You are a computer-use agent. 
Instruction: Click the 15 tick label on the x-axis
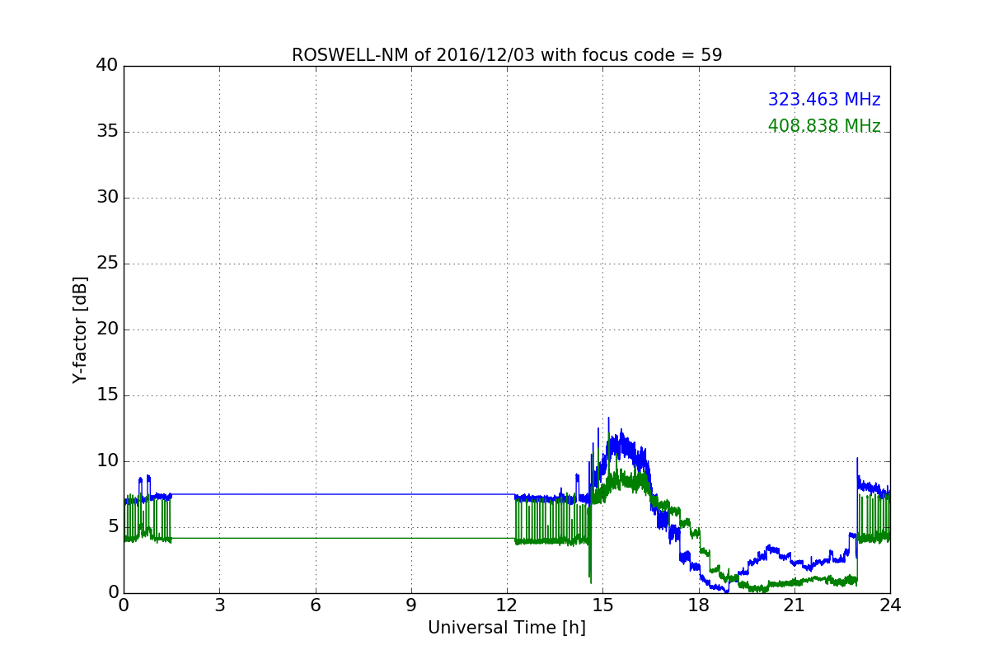tap(602, 605)
